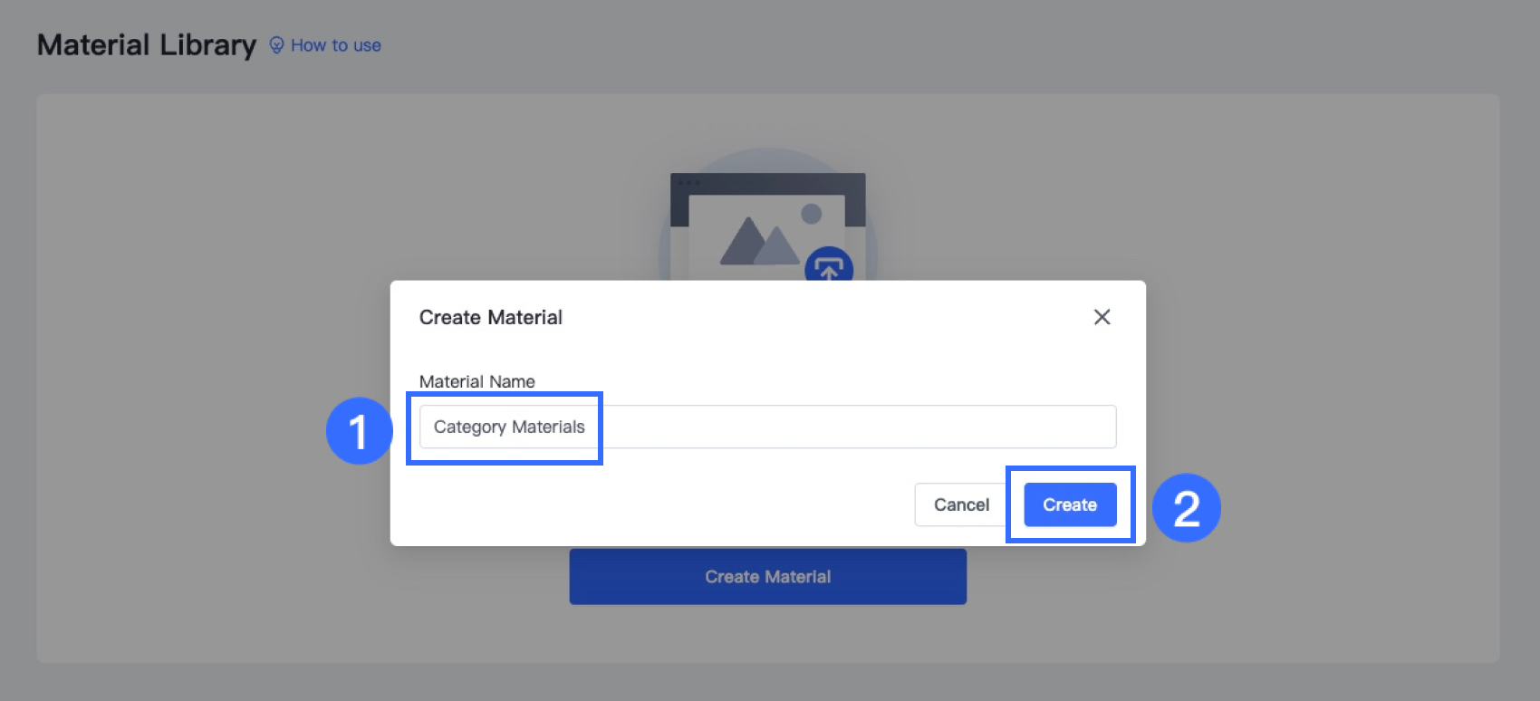Click the dimmed Create Material button behind the dialog
Screen dimensions: 1540x701
[x=767, y=577]
